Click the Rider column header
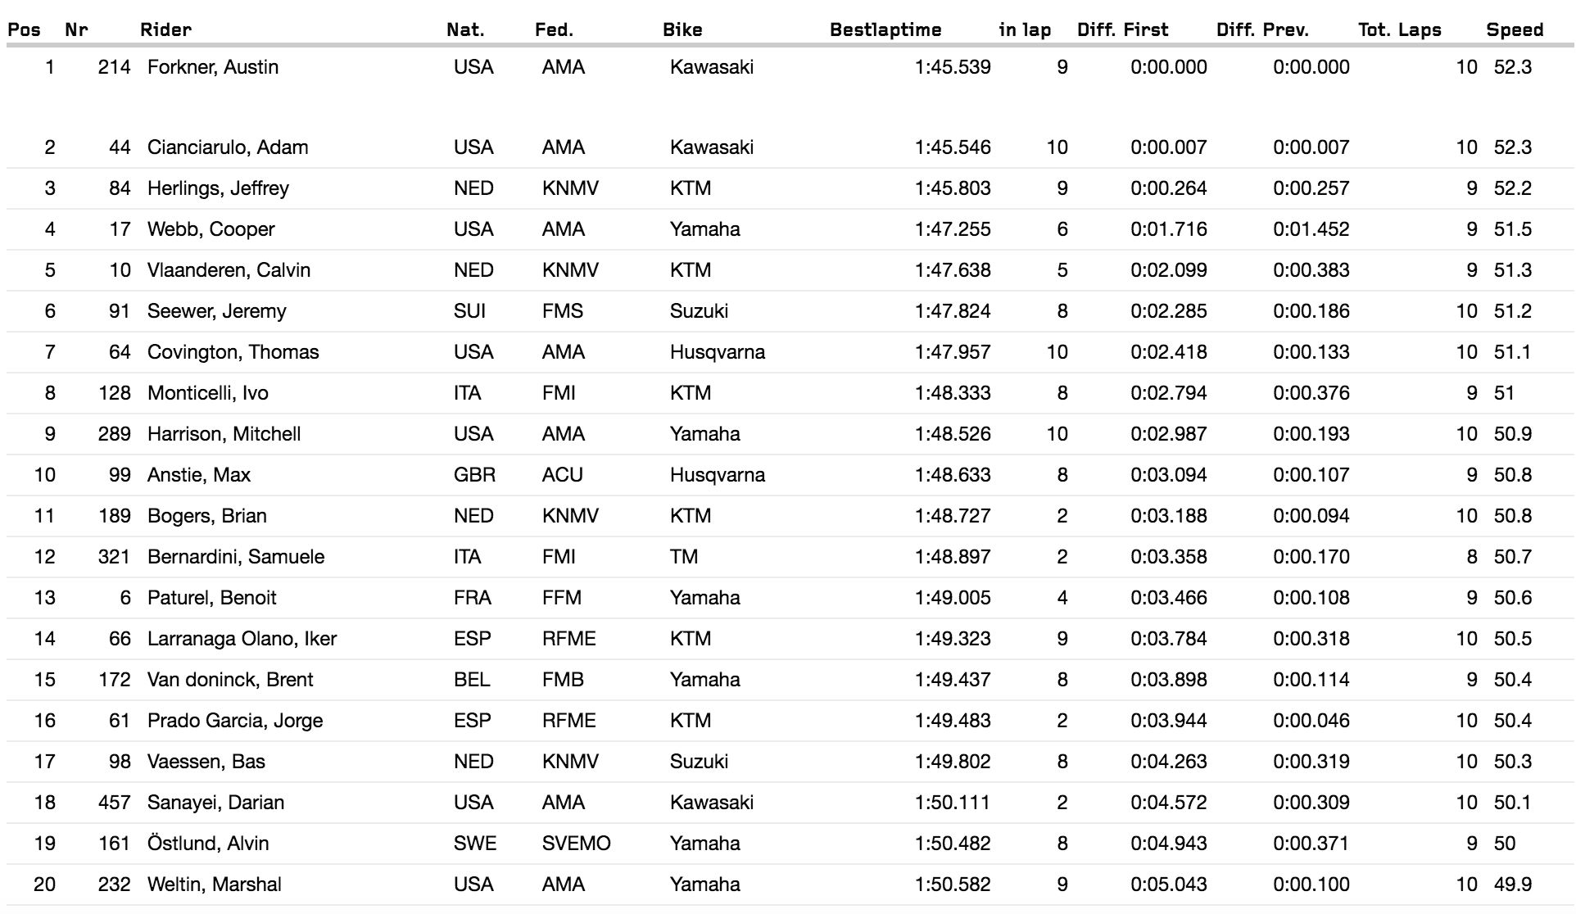 (165, 30)
